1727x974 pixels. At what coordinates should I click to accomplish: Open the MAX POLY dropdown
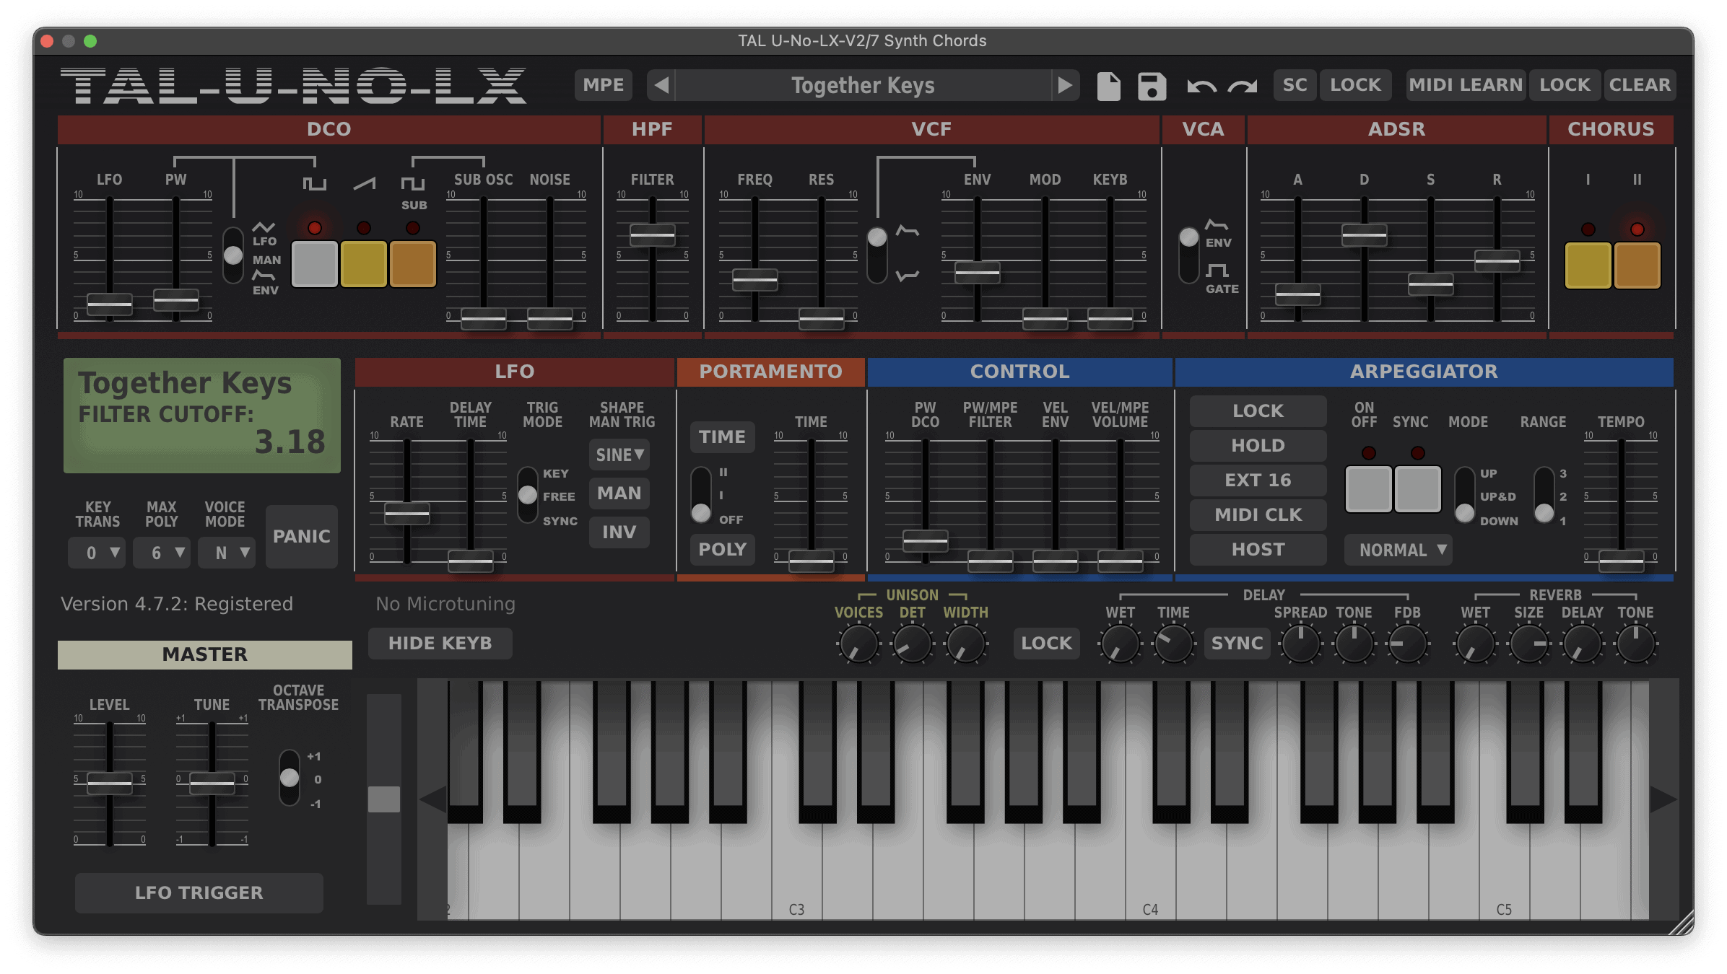162,553
